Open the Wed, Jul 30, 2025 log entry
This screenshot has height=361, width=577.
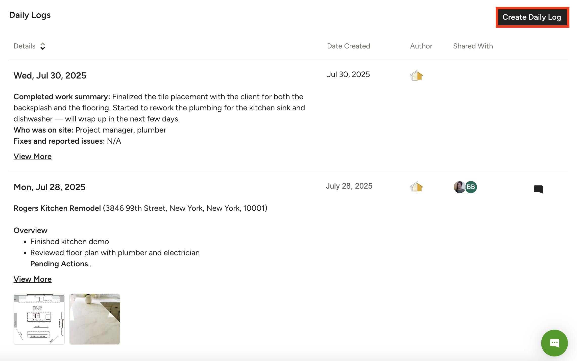(50, 75)
